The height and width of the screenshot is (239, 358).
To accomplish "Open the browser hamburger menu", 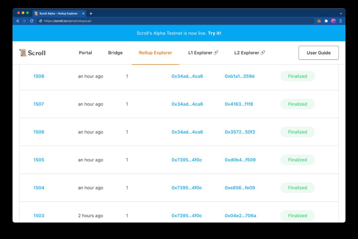I will coord(340,21).
